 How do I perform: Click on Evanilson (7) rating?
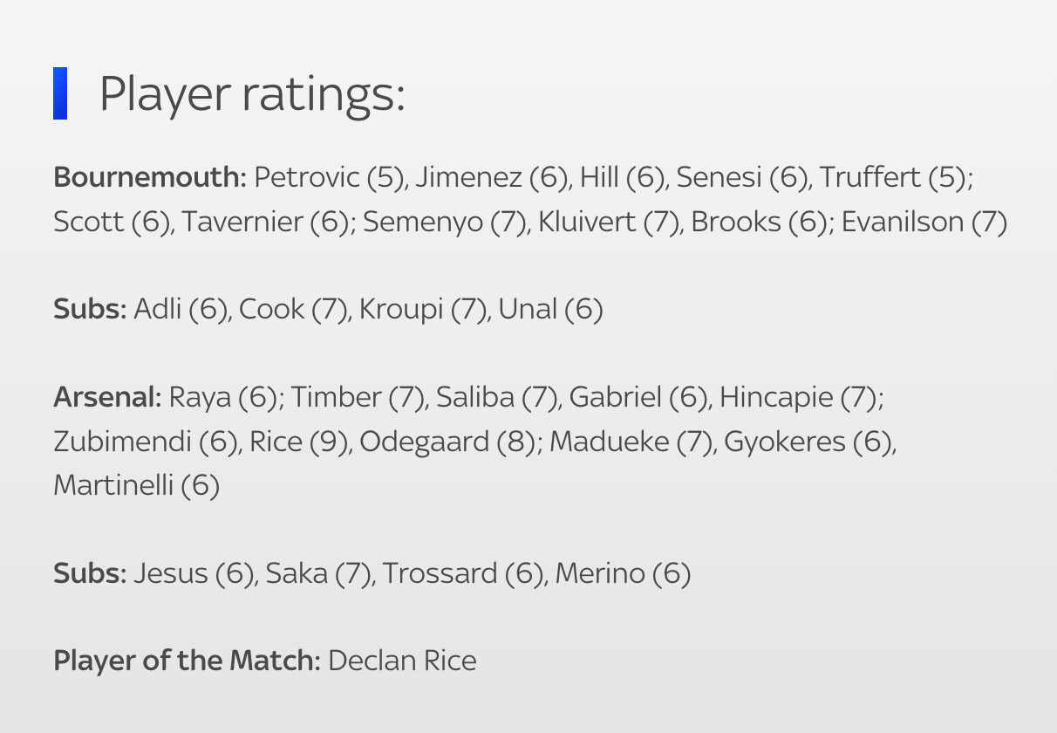point(924,222)
